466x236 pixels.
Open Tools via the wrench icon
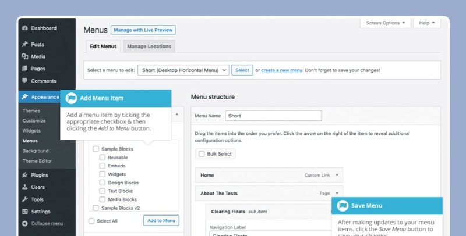click(24, 199)
